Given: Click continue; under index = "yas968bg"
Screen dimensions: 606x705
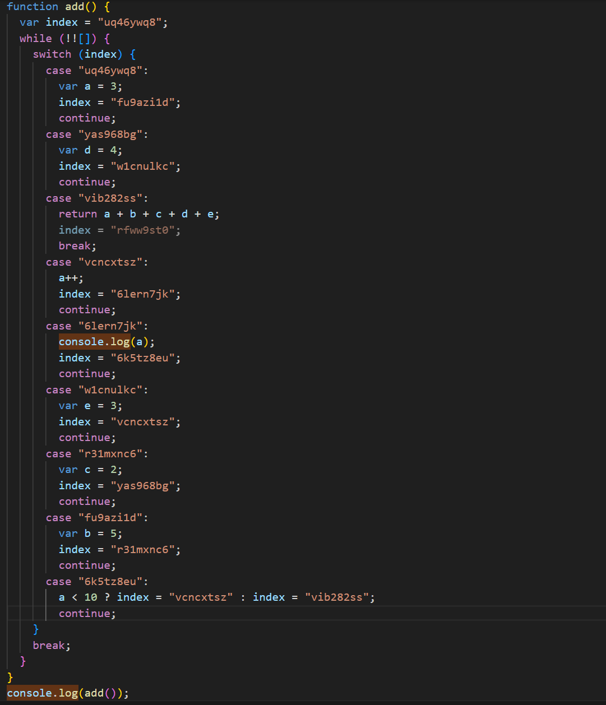Looking at the screenshot, I should click(x=87, y=502).
